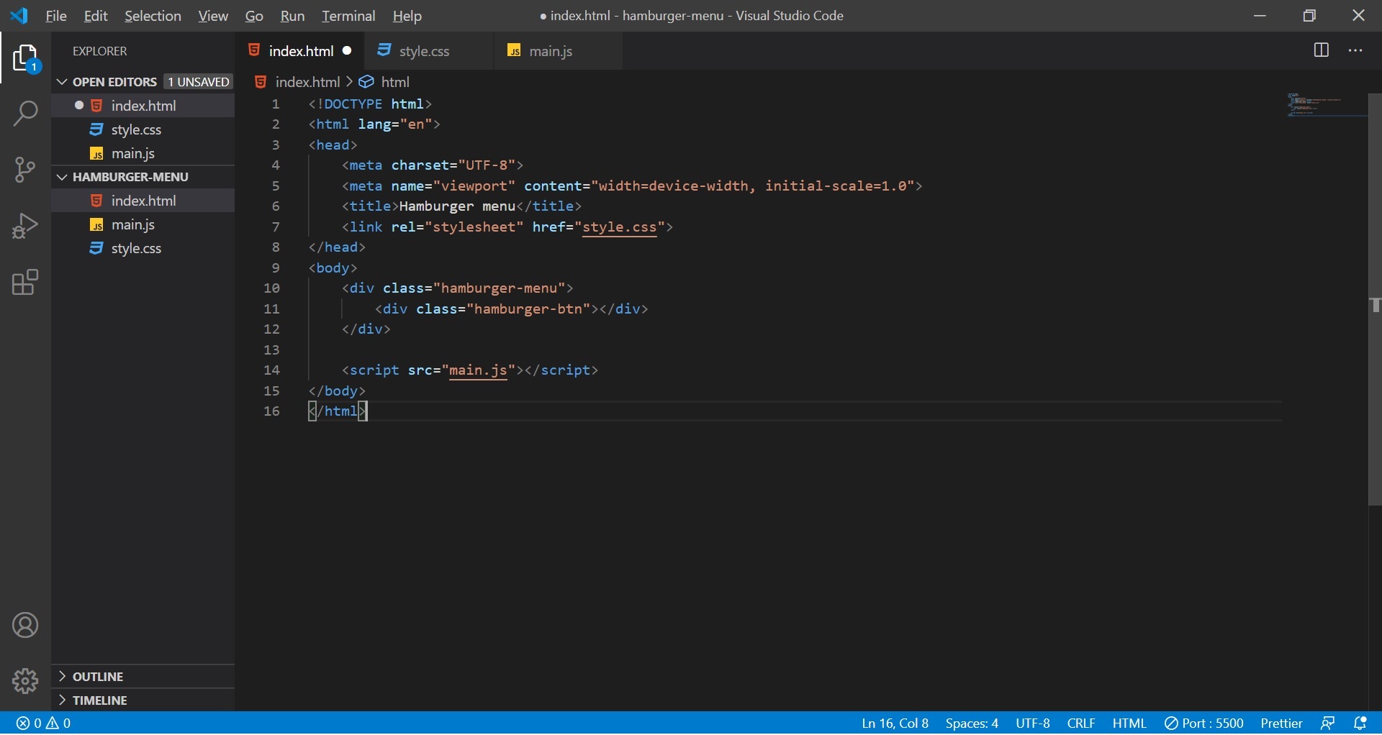Click the EXPLORER panel title
Image resolution: width=1382 pixels, height=735 pixels.
[x=100, y=51]
